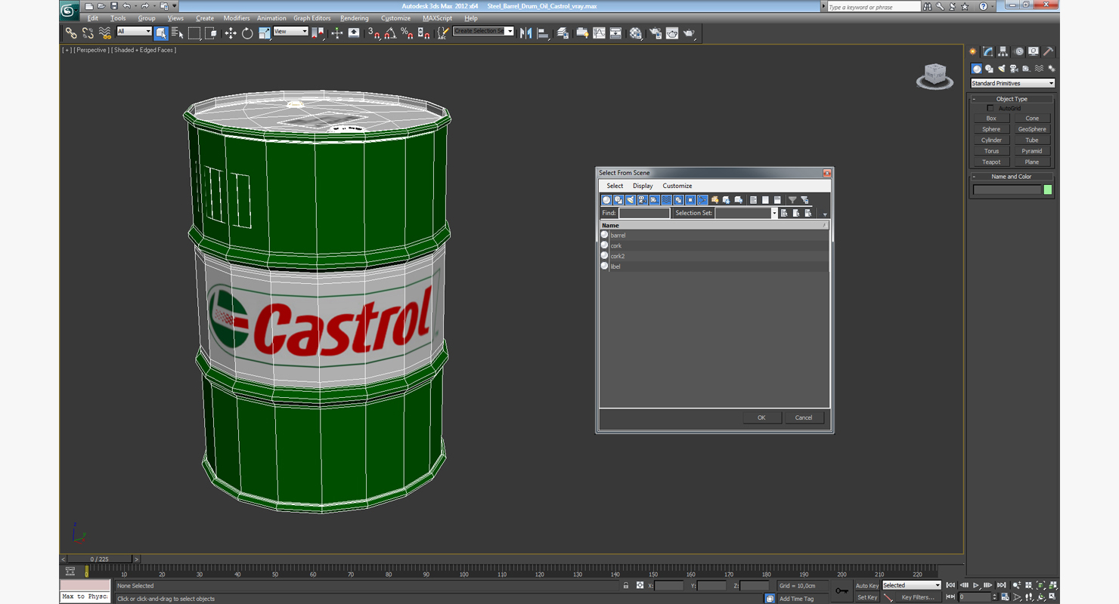Open Render Setup dialog

pos(655,32)
